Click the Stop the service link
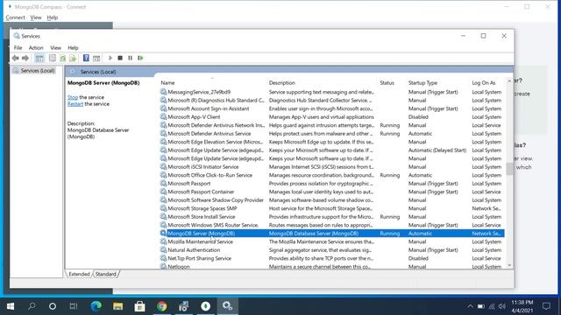Screen dimensions: 561x315 coord(73,97)
